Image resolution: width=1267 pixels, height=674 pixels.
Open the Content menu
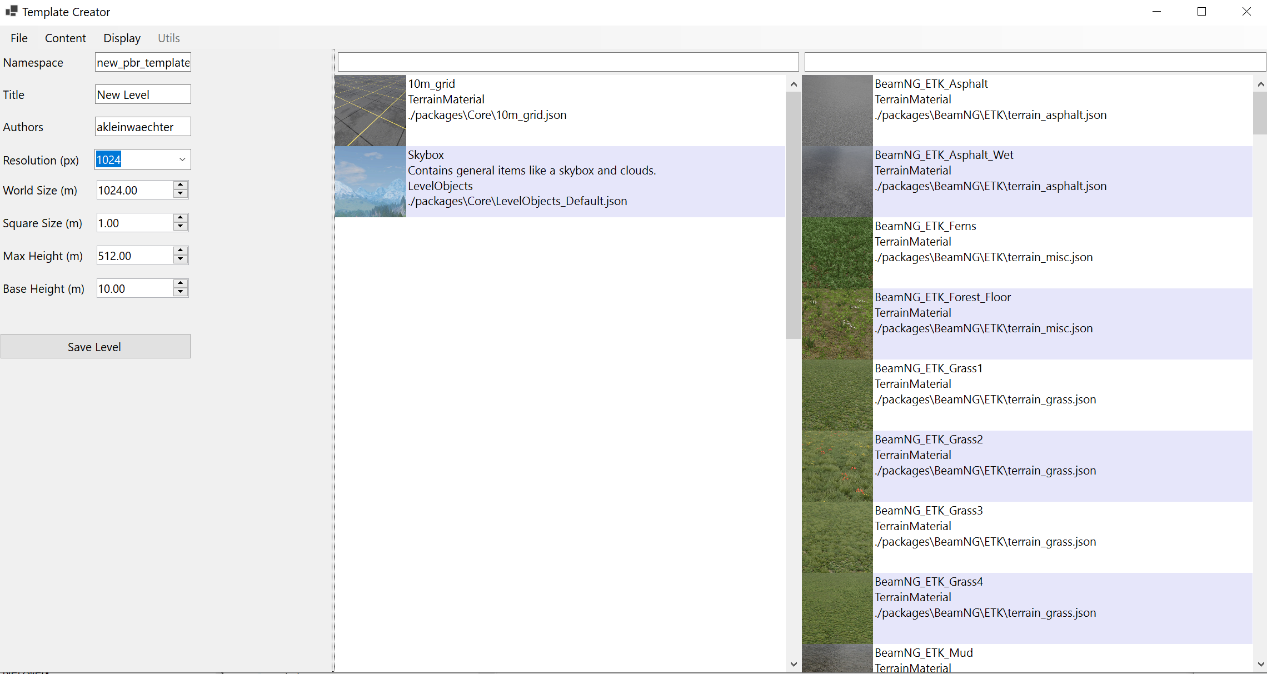(65, 38)
